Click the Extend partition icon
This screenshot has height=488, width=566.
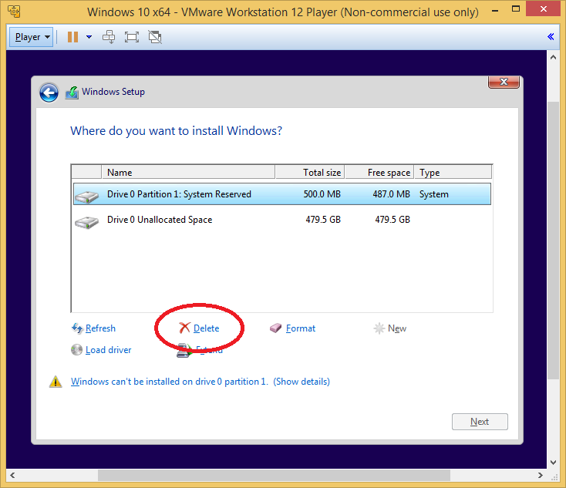coord(184,351)
